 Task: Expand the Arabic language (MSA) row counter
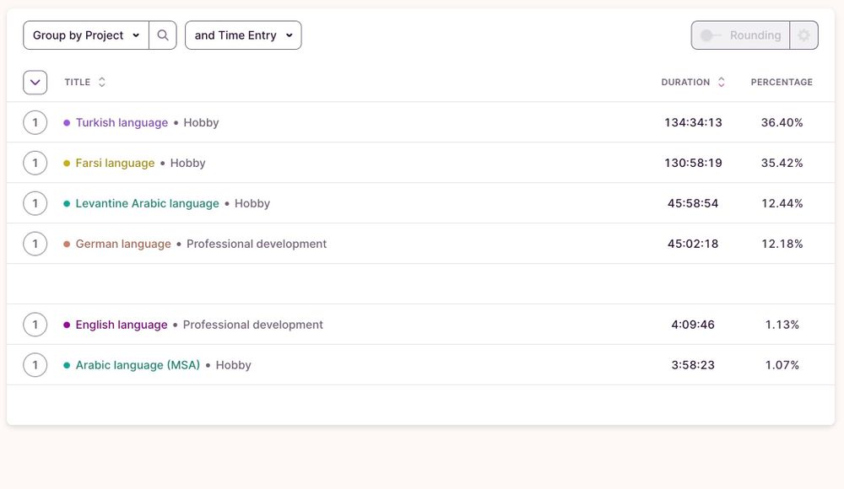tap(35, 365)
